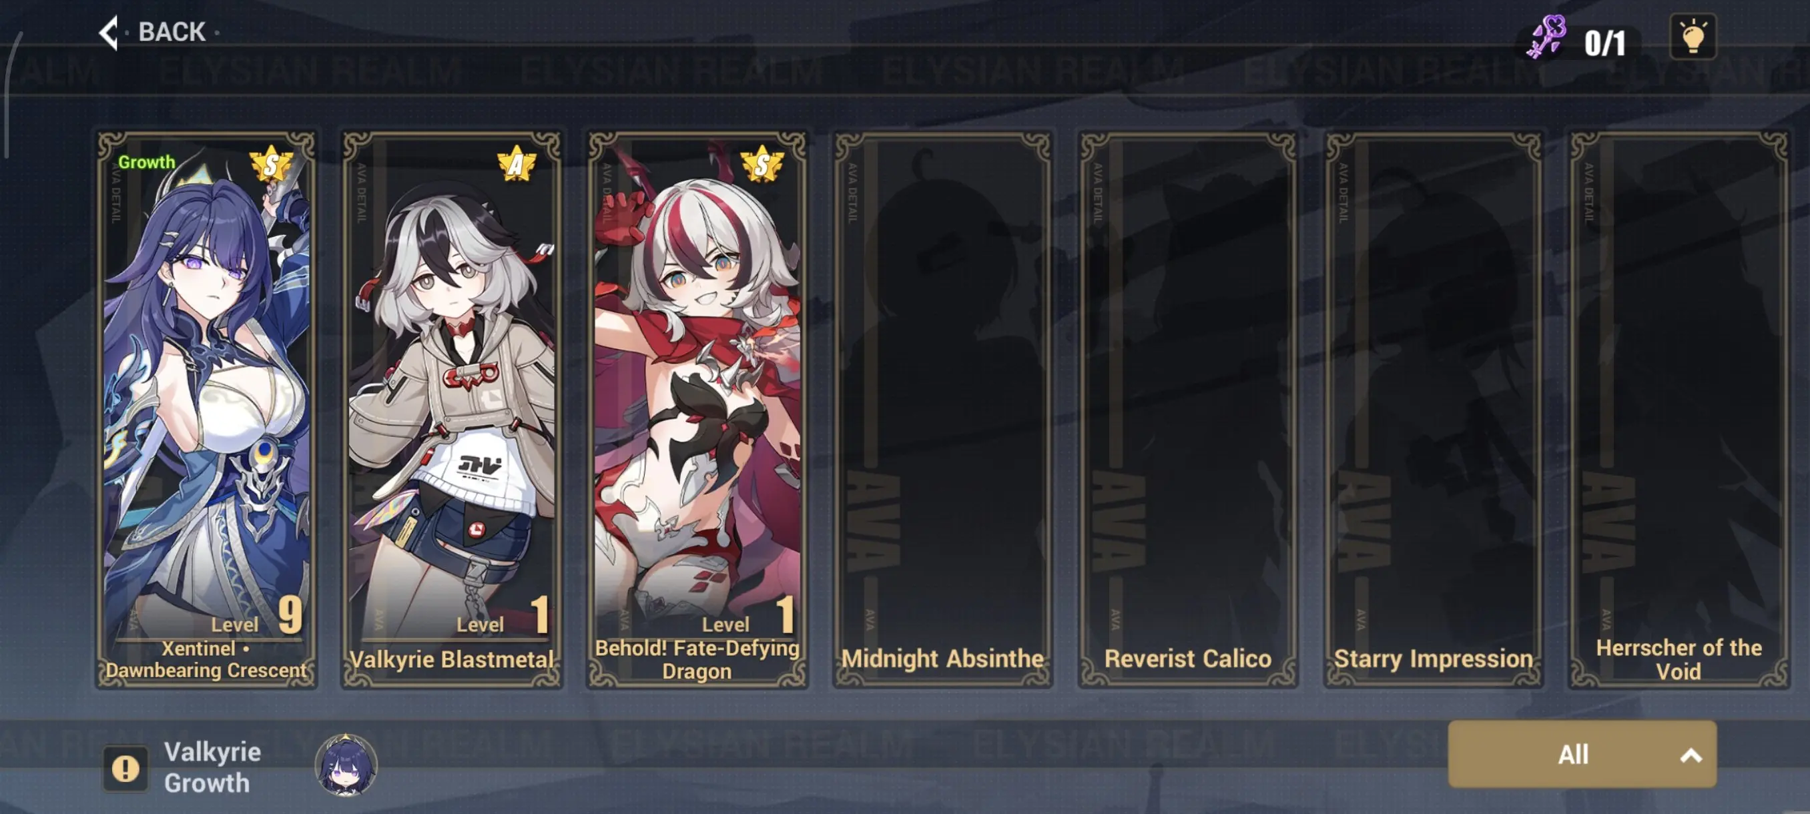Click the S-rank star on Fate-Defying Dragon
The image size is (1810, 814).
pyautogui.click(x=762, y=165)
